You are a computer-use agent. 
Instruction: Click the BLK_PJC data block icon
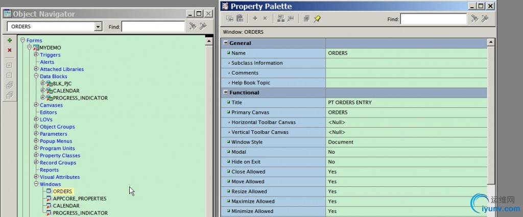click(x=50, y=83)
